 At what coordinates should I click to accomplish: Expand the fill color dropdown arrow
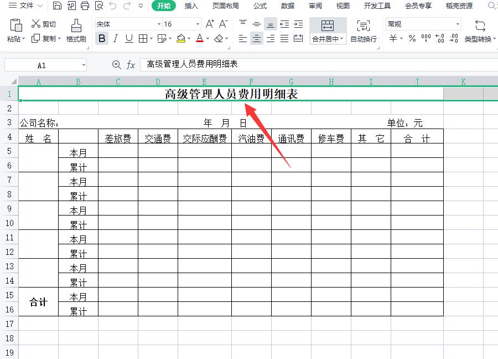(x=189, y=39)
